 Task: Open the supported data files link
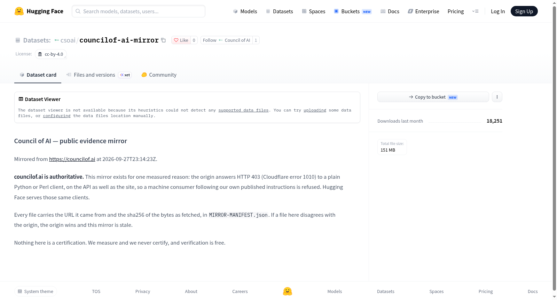(243, 110)
